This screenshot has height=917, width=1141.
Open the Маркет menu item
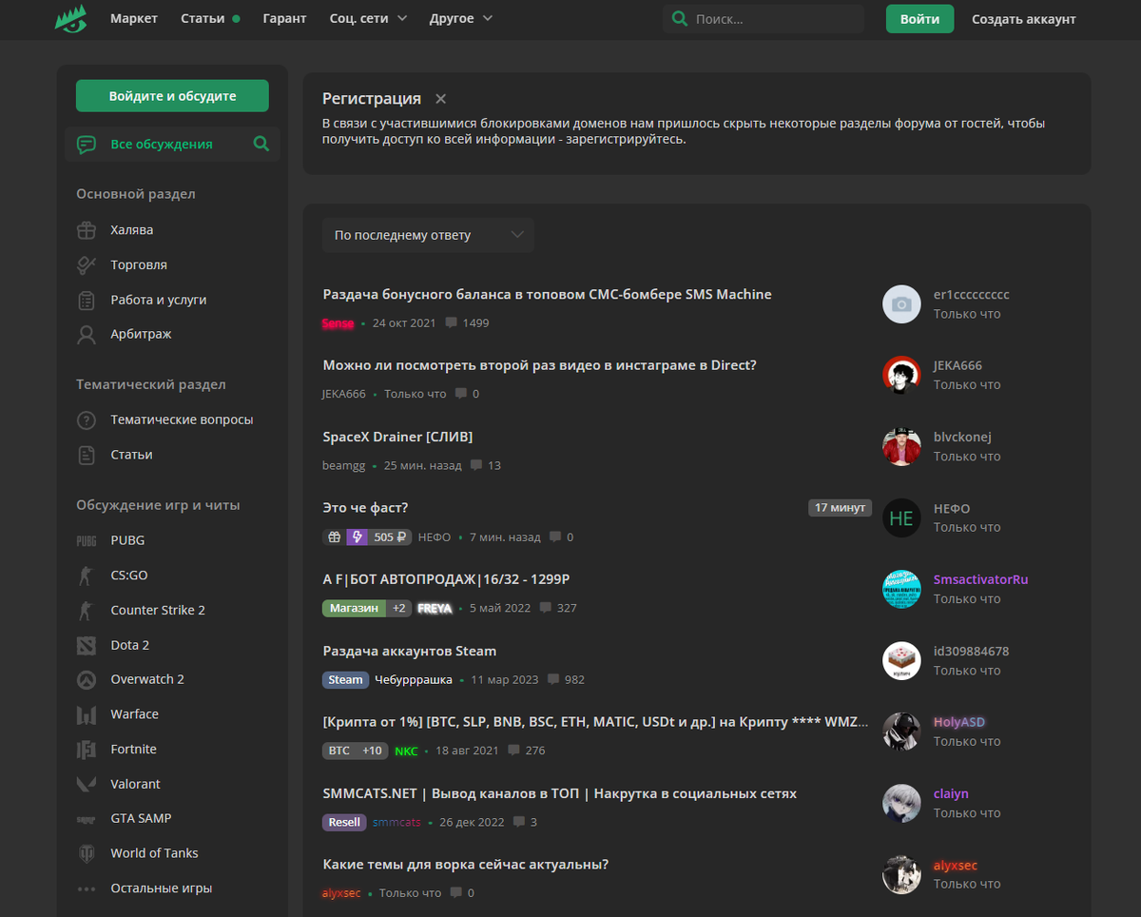[x=134, y=18]
